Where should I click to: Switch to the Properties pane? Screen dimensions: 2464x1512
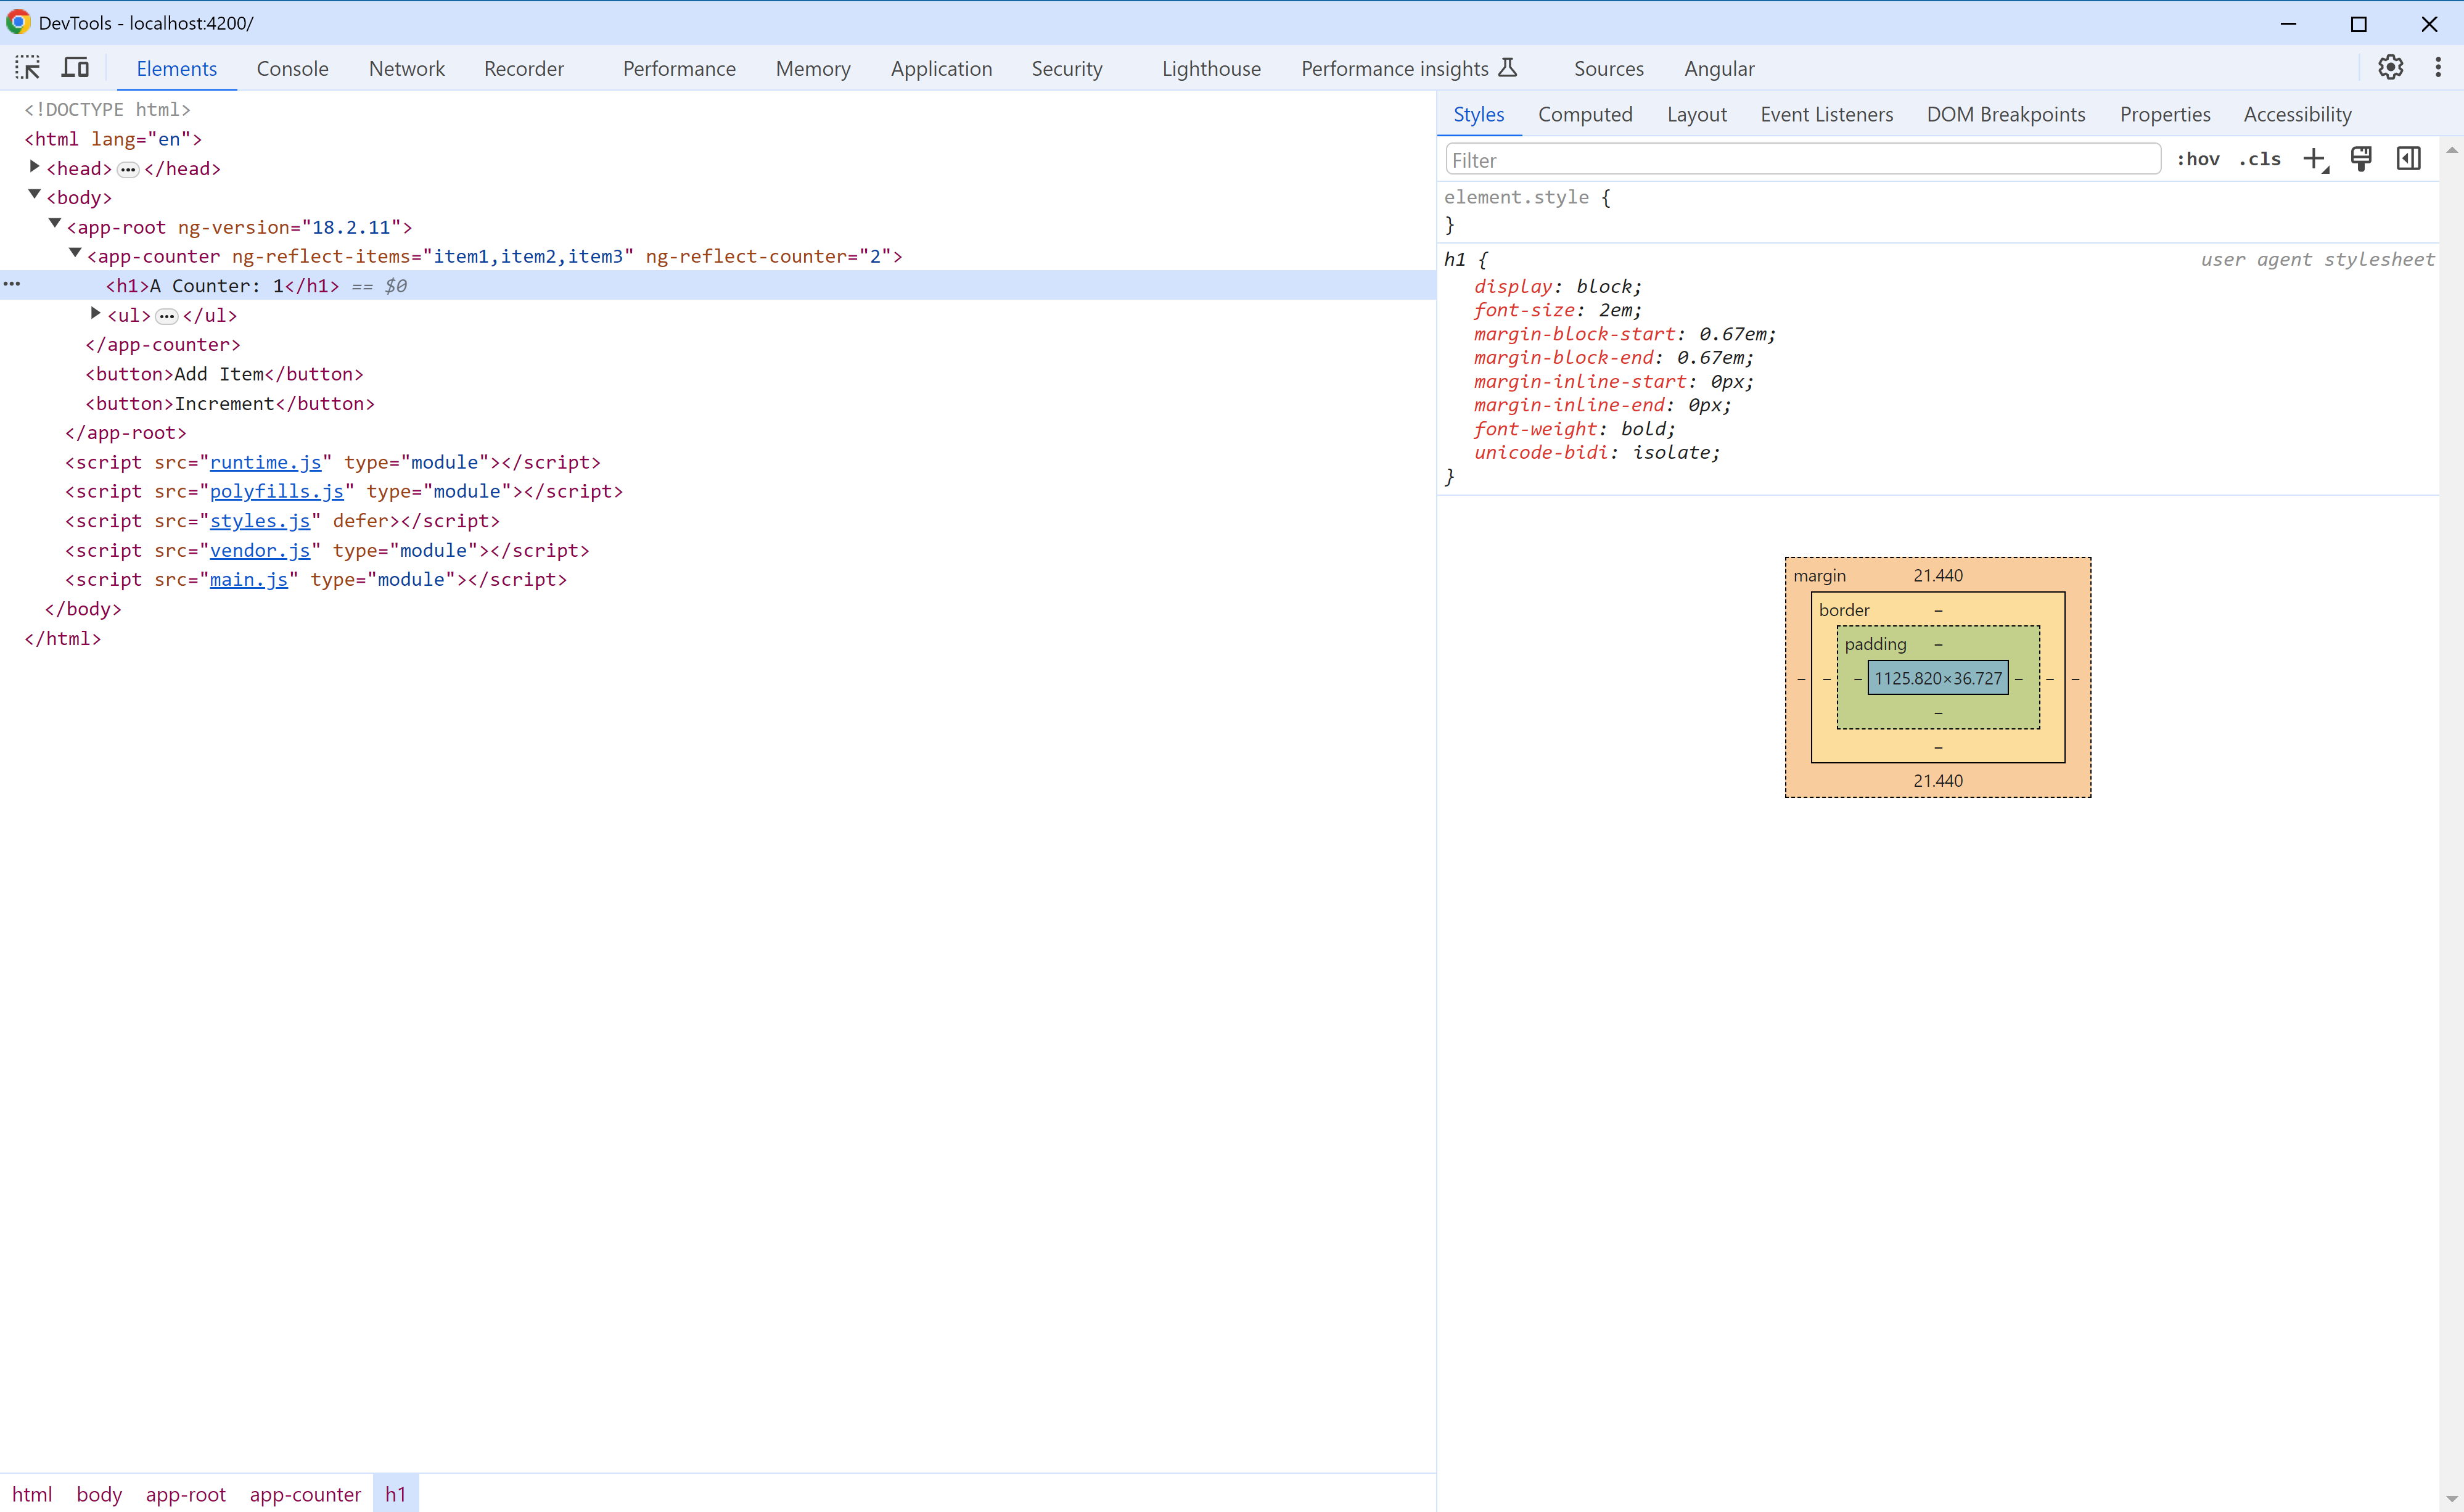coord(2165,114)
